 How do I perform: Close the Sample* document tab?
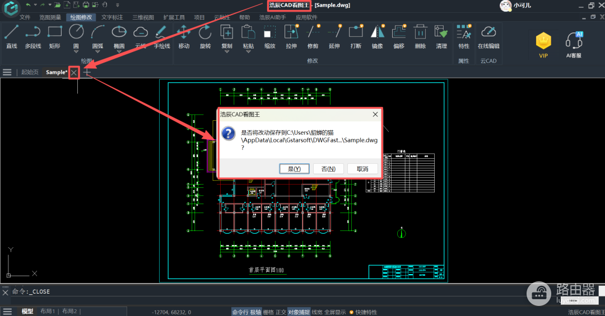tap(74, 73)
